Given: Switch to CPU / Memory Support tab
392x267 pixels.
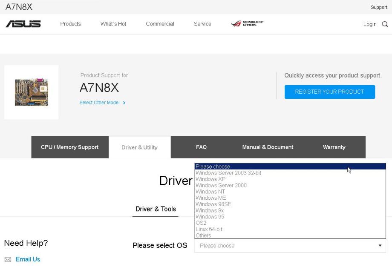Looking at the screenshot, I should (70, 147).
